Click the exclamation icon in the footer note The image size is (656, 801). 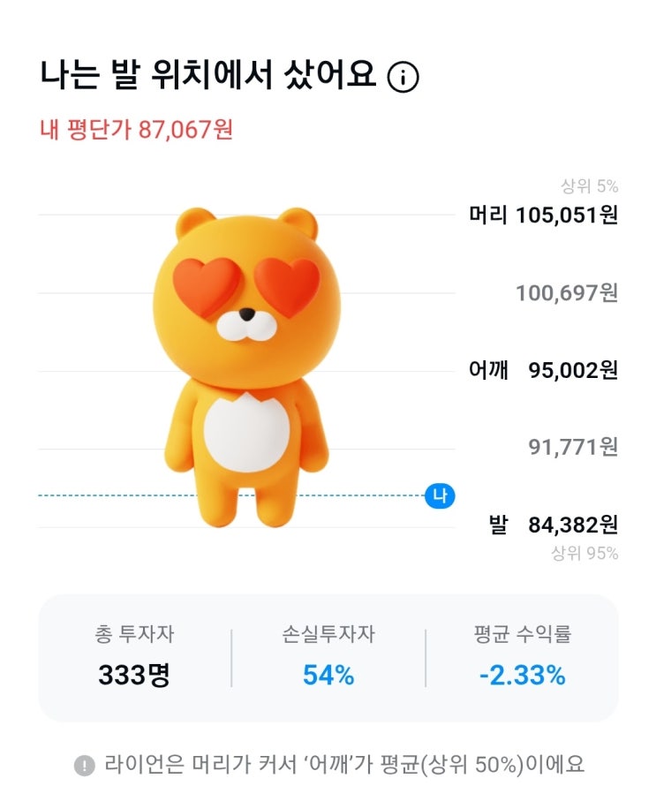point(84,765)
